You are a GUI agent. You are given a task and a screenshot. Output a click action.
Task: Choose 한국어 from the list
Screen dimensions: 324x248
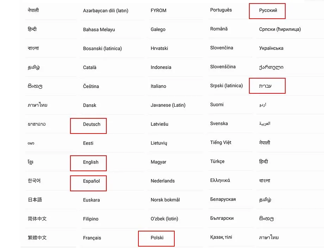click(34, 181)
